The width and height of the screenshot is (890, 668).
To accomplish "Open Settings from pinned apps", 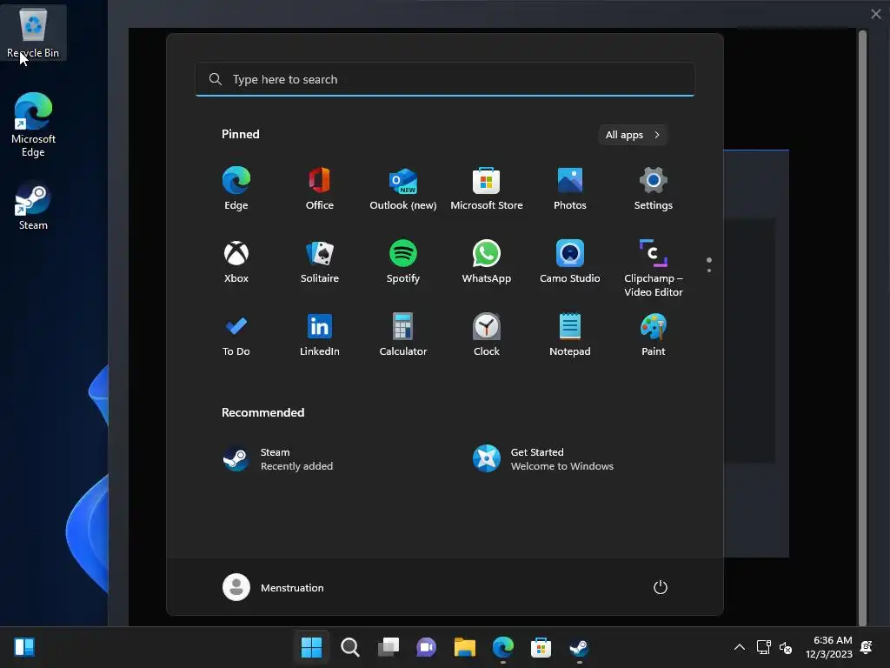I will pyautogui.click(x=654, y=189).
